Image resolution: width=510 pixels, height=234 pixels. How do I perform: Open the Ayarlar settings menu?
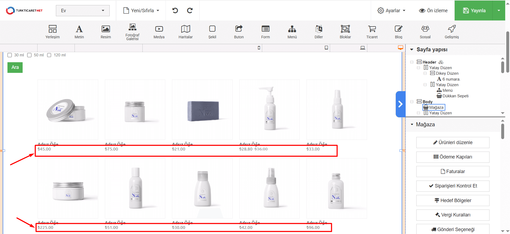391,11
